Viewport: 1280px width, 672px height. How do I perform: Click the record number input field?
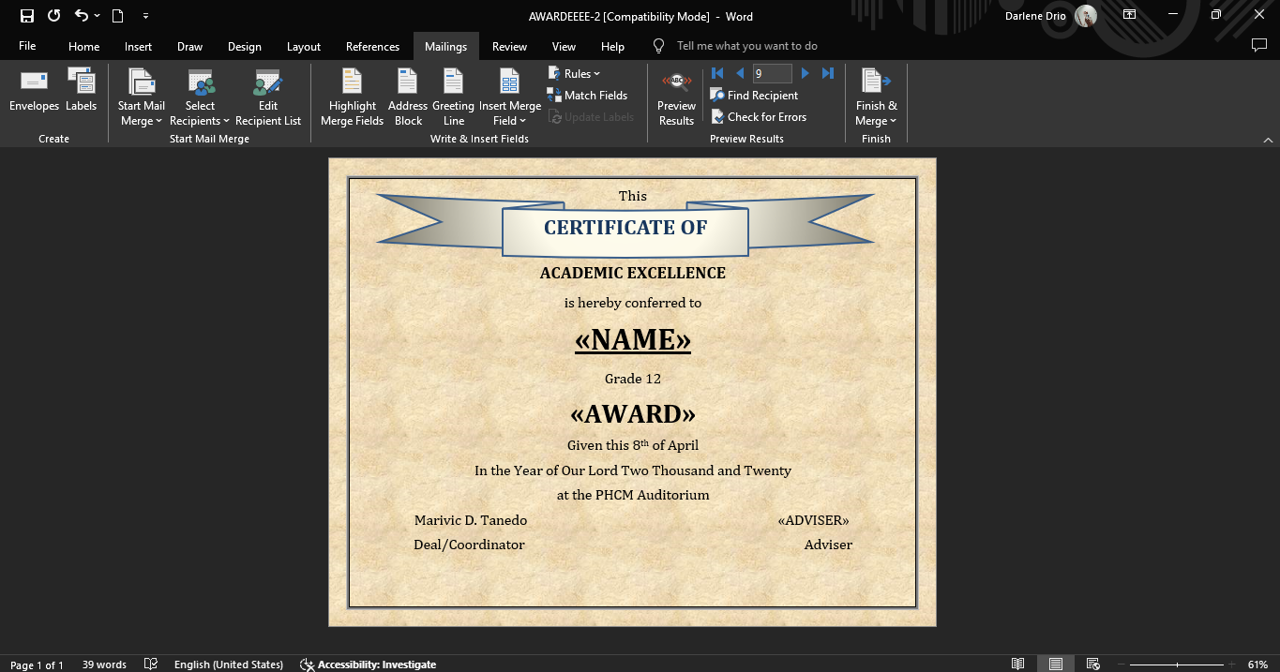click(x=772, y=73)
